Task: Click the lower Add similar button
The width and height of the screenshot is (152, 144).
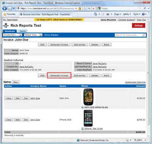Action: (x=79, y=75)
